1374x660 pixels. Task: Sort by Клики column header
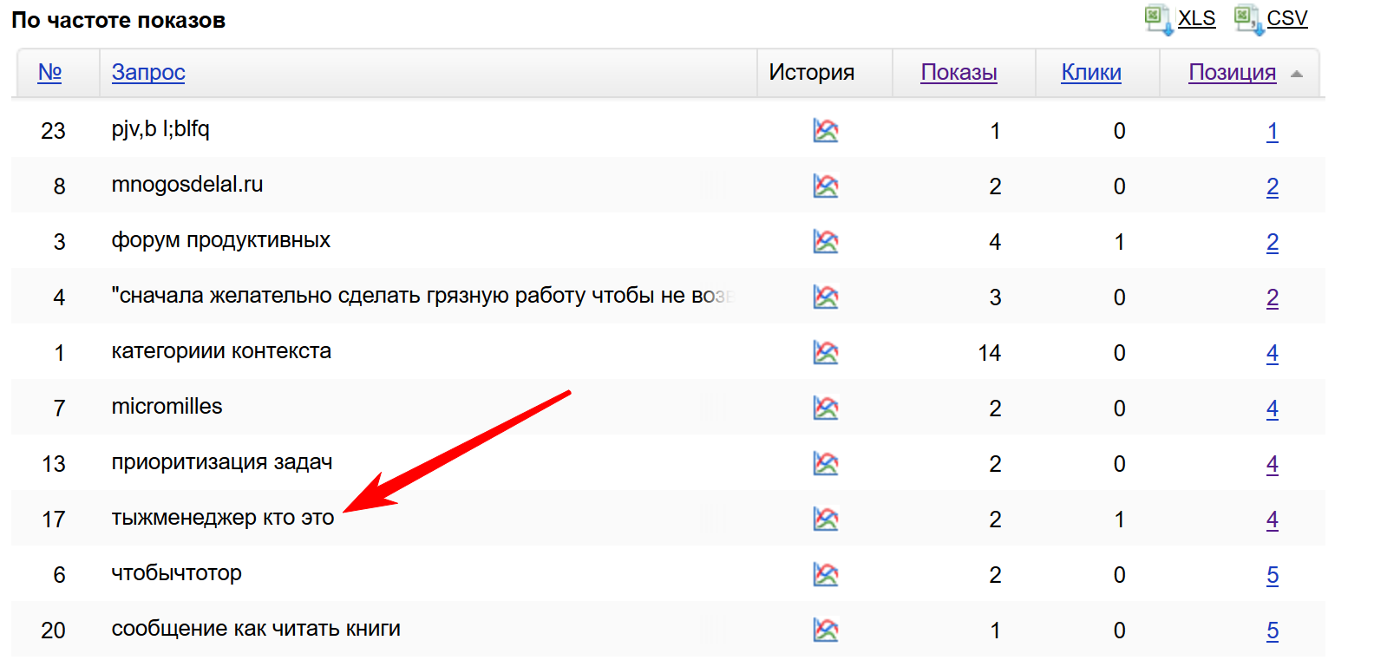[x=1090, y=73]
